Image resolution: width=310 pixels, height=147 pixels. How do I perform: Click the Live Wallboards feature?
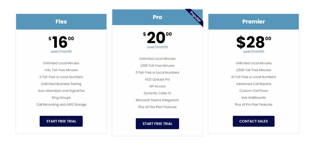[253, 98]
